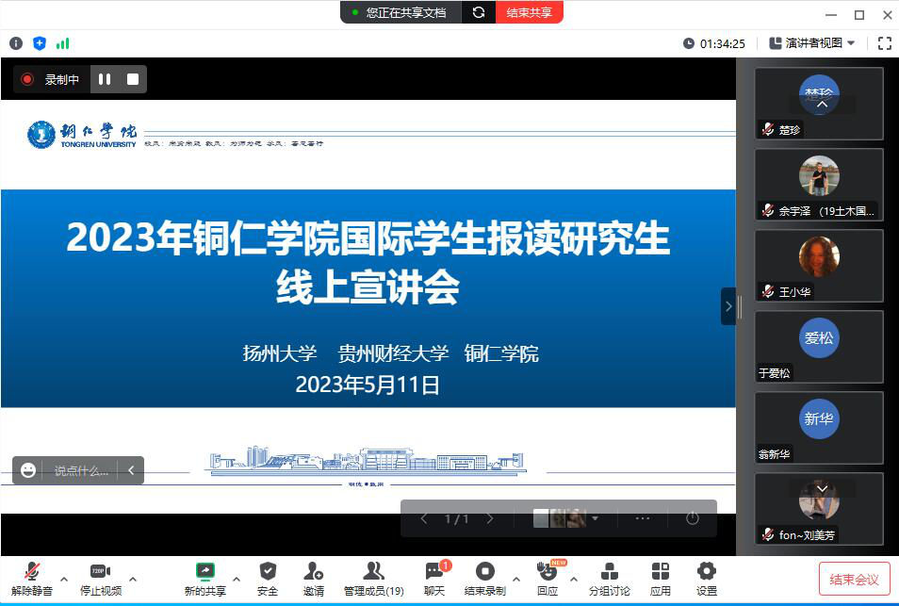Screen dimensions: 899x606
Task: Open the 演讲者视图 view dropdown
Action: pyautogui.click(x=812, y=43)
